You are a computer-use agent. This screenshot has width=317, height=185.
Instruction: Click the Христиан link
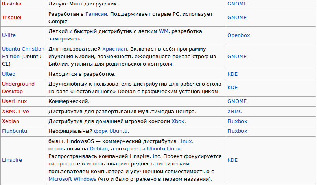(x=114, y=49)
